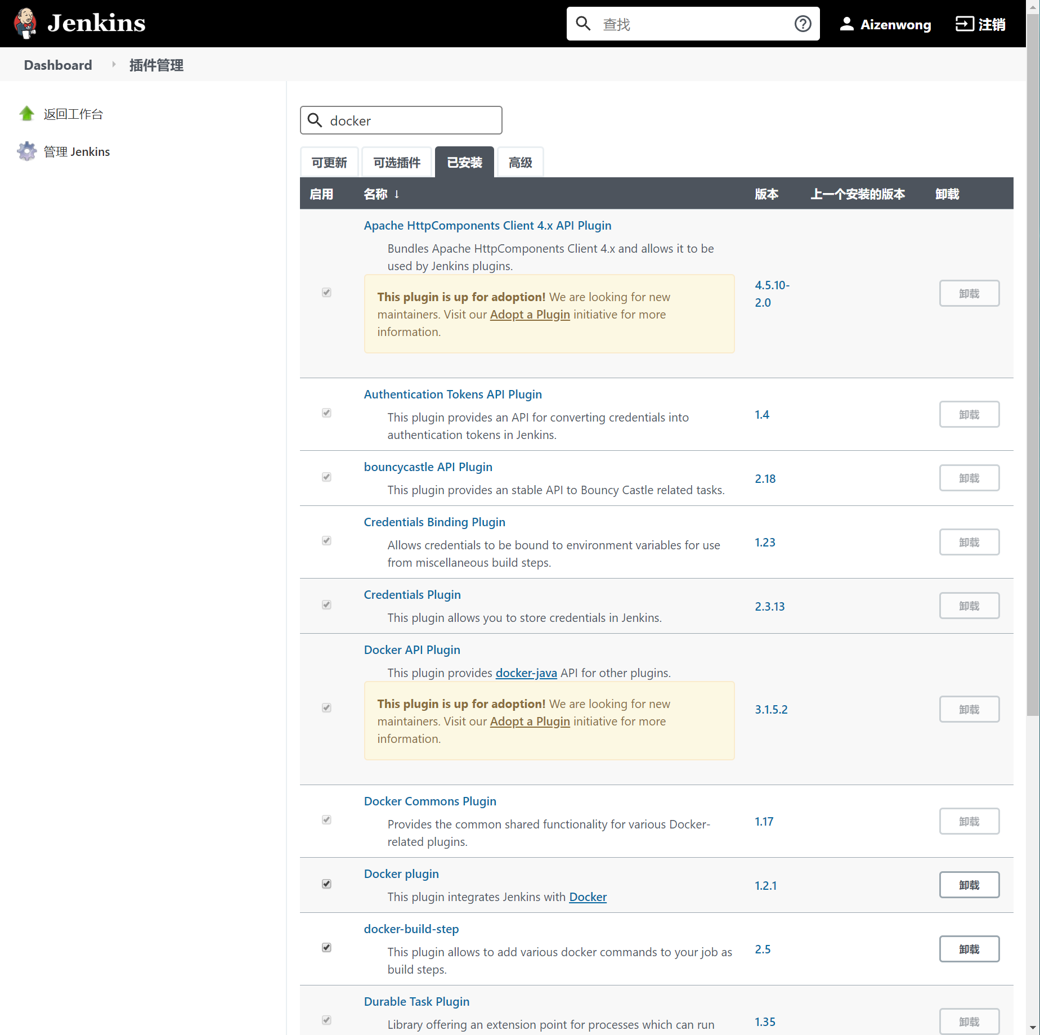Open Docker plugin name link
Screen dimensions: 1040x1035
tap(401, 874)
